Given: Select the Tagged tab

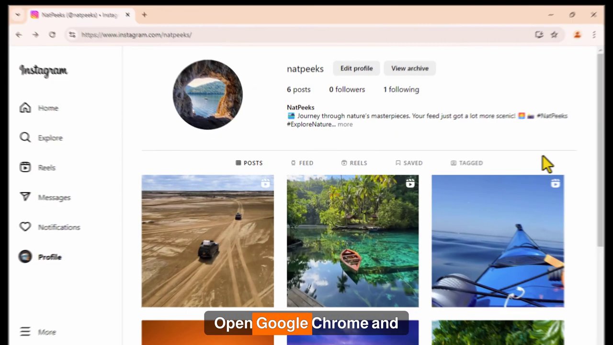Looking at the screenshot, I should [466, 163].
